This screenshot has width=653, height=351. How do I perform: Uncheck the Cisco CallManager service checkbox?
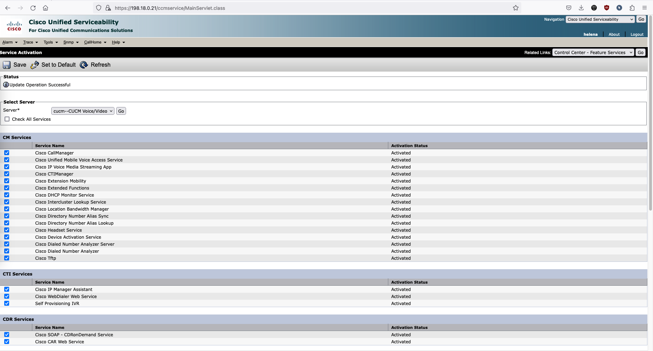[x=7, y=153]
